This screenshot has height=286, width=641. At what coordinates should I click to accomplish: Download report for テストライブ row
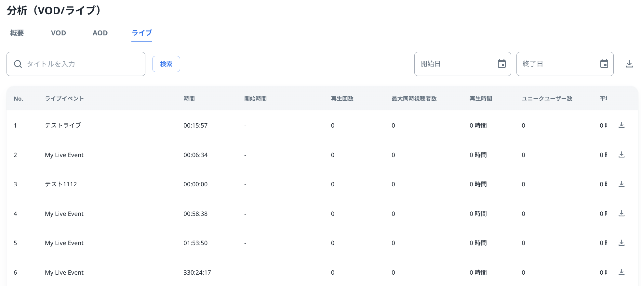coord(621,125)
